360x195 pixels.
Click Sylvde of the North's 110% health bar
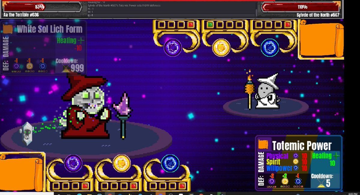[x=301, y=7]
